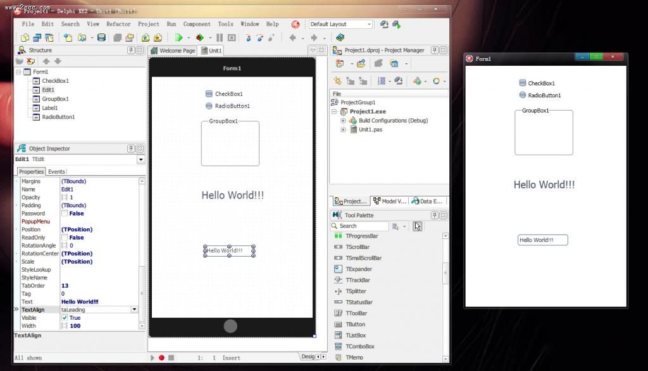This screenshot has width=648, height=371.
Task: Click the Forward navigation arrow icon
Action: (314, 37)
